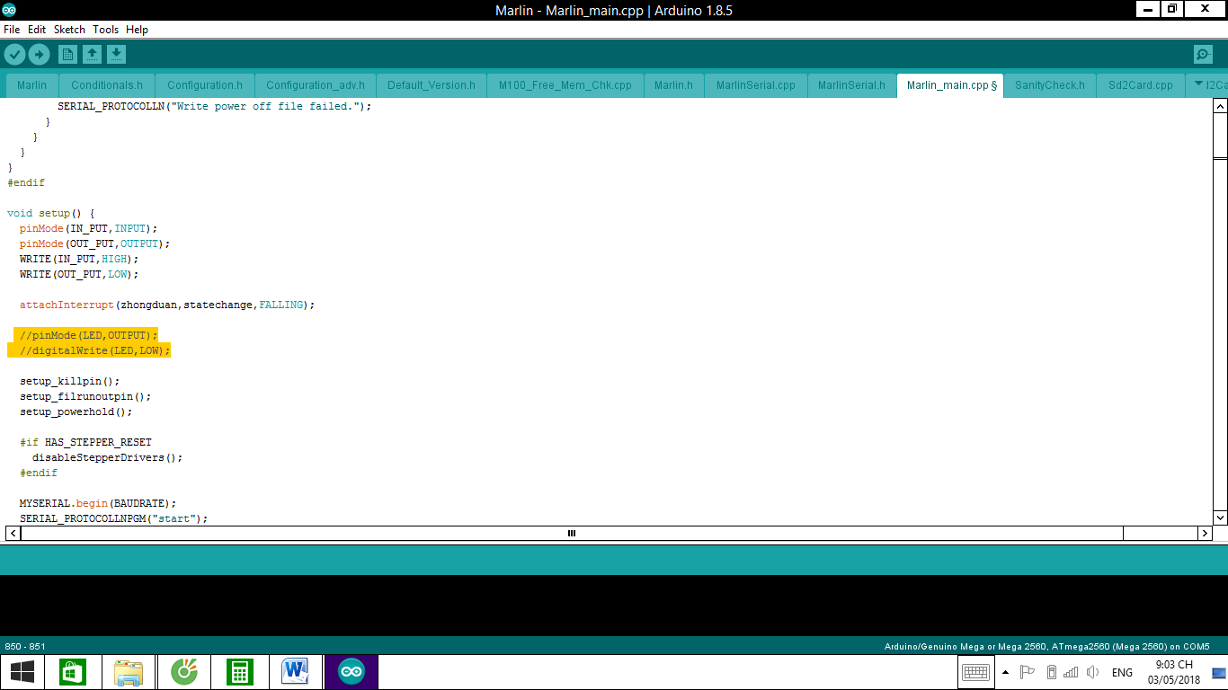
Task: Open the Action Center flag icon
Action: click(x=1028, y=672)
